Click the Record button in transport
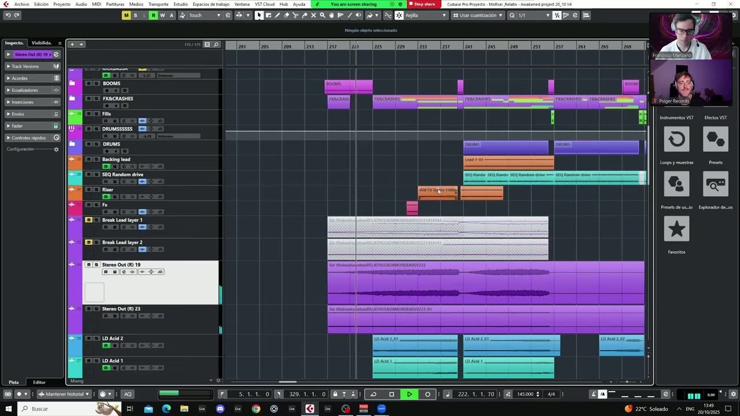Viewport: 740px width, 416px height. 428,394
